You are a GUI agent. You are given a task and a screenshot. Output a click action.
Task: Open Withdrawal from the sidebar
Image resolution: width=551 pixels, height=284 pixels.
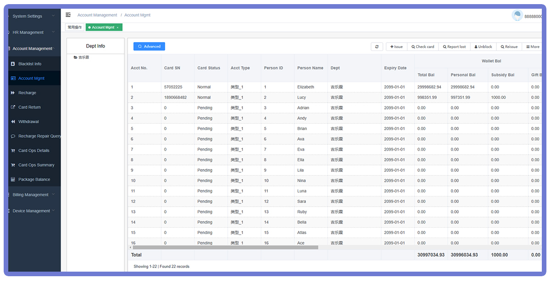28,122
